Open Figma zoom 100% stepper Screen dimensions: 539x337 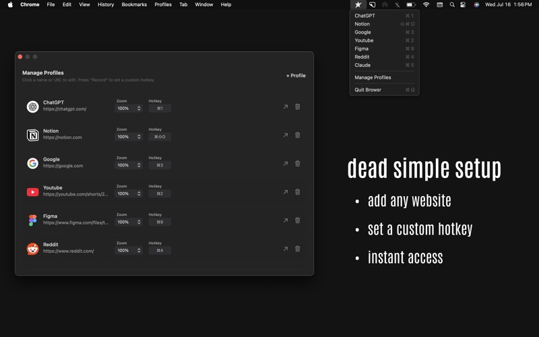129,222
